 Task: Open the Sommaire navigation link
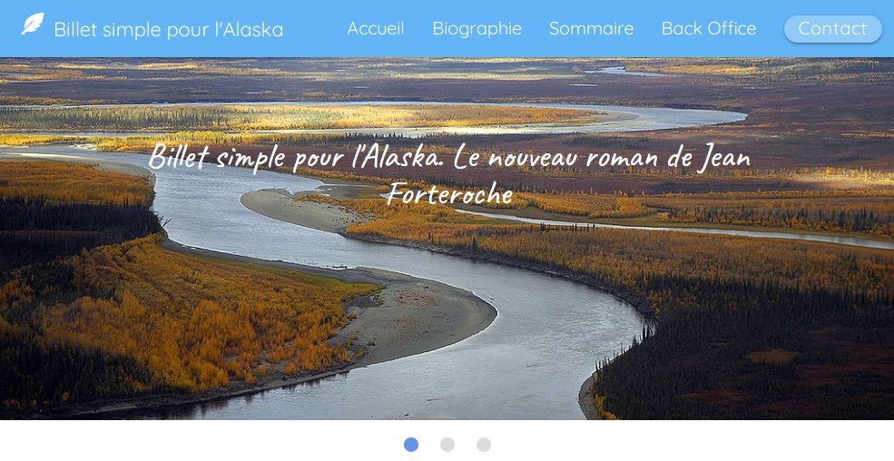591,28
